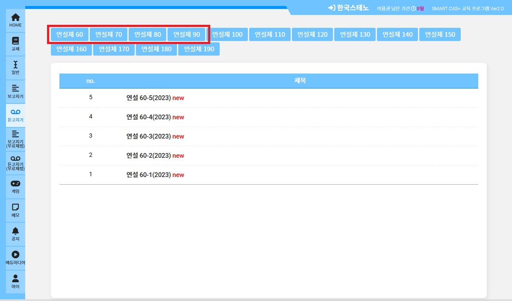Select the 연설체 100 tab
512x301 pixels.
click(227, 35)
